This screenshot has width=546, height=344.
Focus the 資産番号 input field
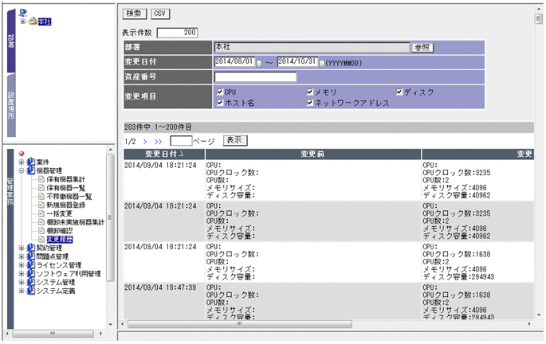255,77
